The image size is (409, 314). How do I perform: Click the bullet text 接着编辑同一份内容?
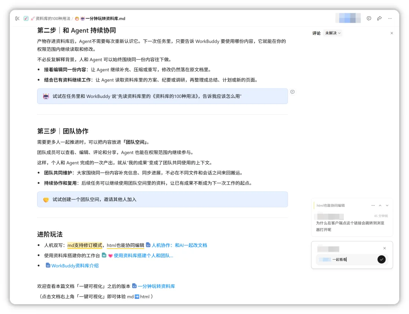(x=65, y=70)
